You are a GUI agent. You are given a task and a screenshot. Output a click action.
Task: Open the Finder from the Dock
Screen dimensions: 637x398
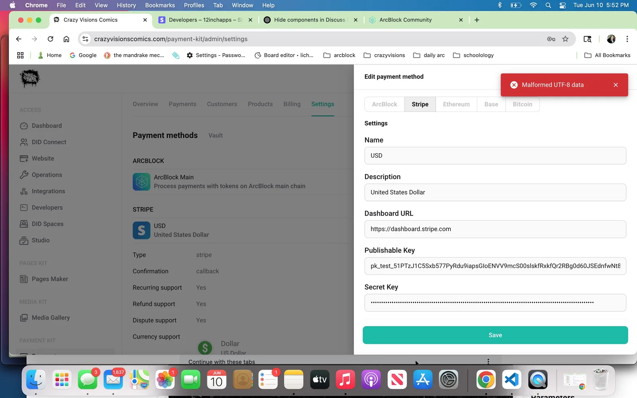point(36,380)
